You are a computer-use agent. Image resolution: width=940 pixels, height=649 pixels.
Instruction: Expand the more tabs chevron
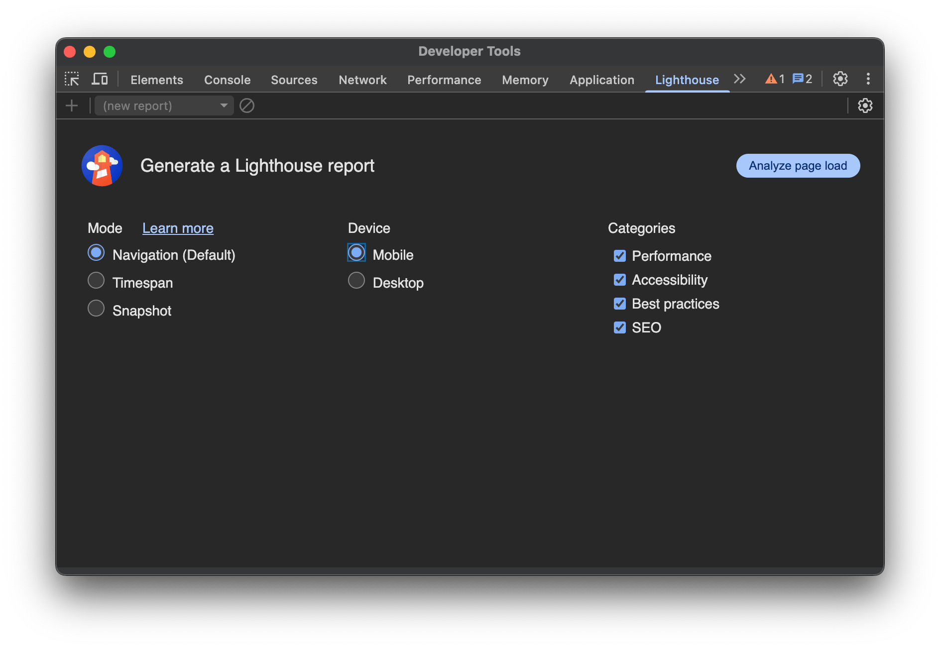pos(739,79)
